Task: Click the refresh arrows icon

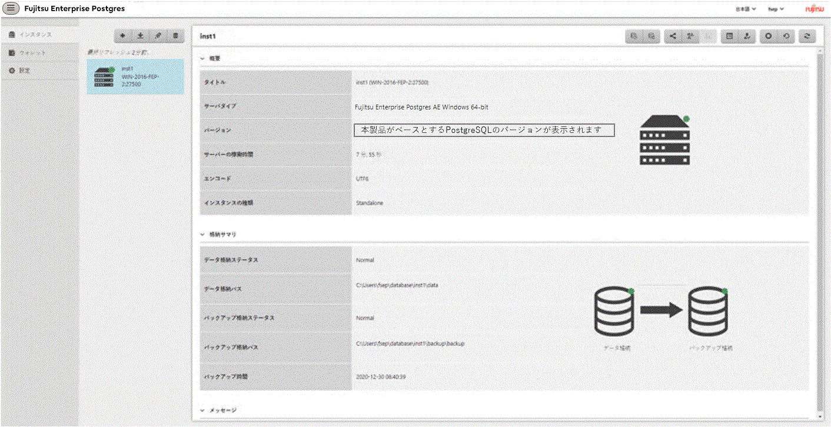Action: tap(807, 36)
